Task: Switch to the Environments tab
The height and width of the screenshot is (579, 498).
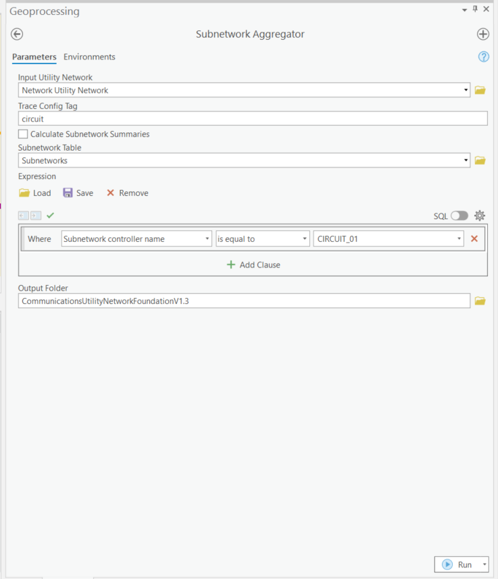Action: pos(89,57)
